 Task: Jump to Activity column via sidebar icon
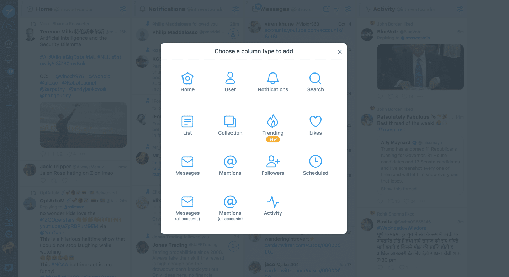click(x=9, y=89)
